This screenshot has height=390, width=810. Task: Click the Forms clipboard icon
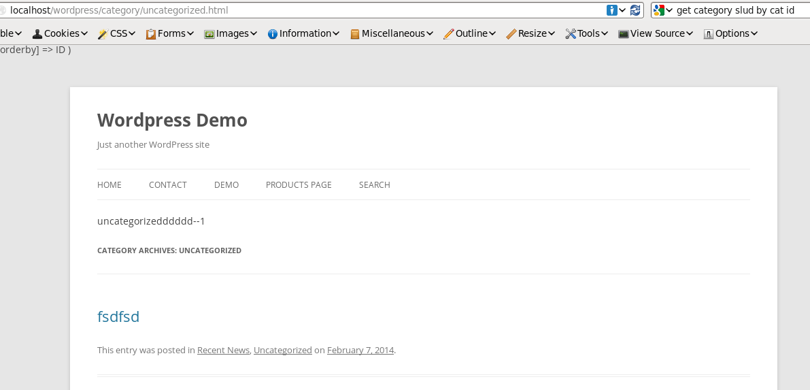tap(151, 33)
